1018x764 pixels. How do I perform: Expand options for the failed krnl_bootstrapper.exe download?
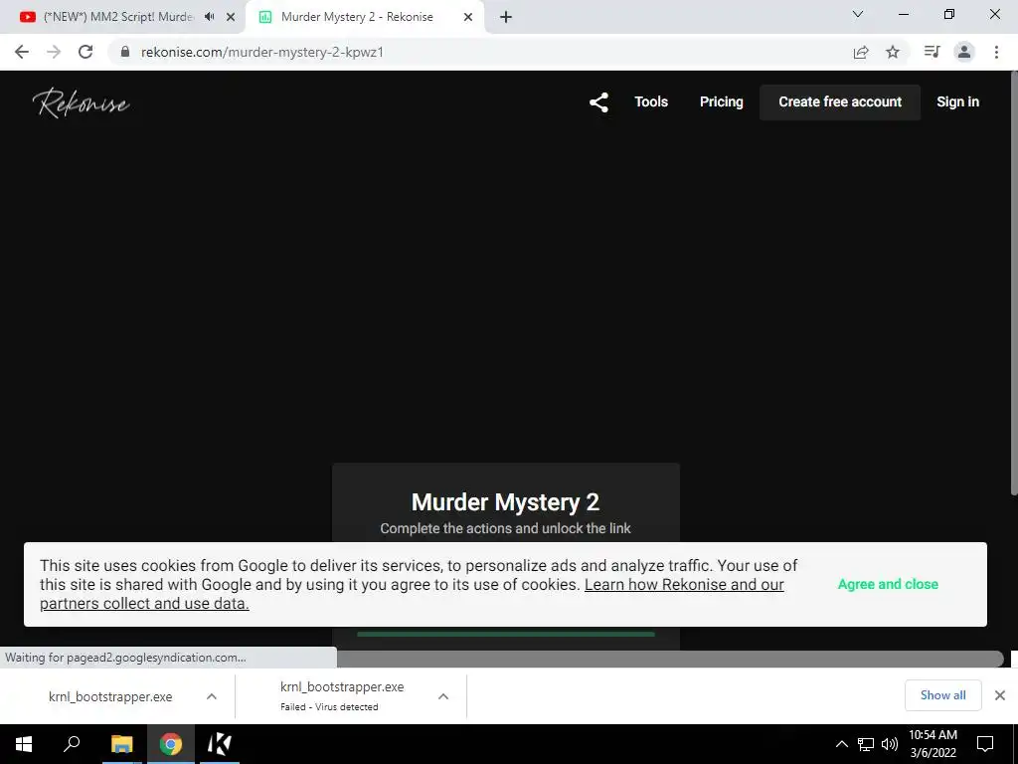pos(442,696)
